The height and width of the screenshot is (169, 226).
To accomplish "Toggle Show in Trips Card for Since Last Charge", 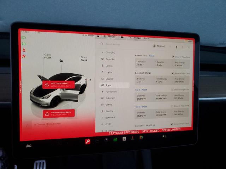I will click(x=173, y=73).
